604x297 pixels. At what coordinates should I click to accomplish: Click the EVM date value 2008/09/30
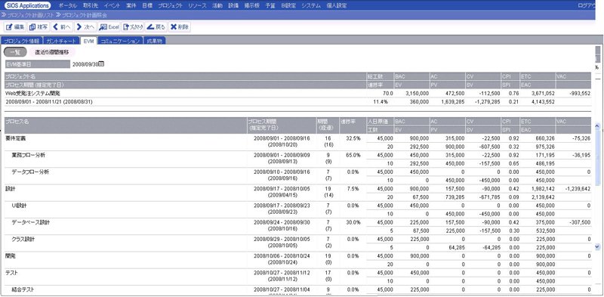coord(85,64)
